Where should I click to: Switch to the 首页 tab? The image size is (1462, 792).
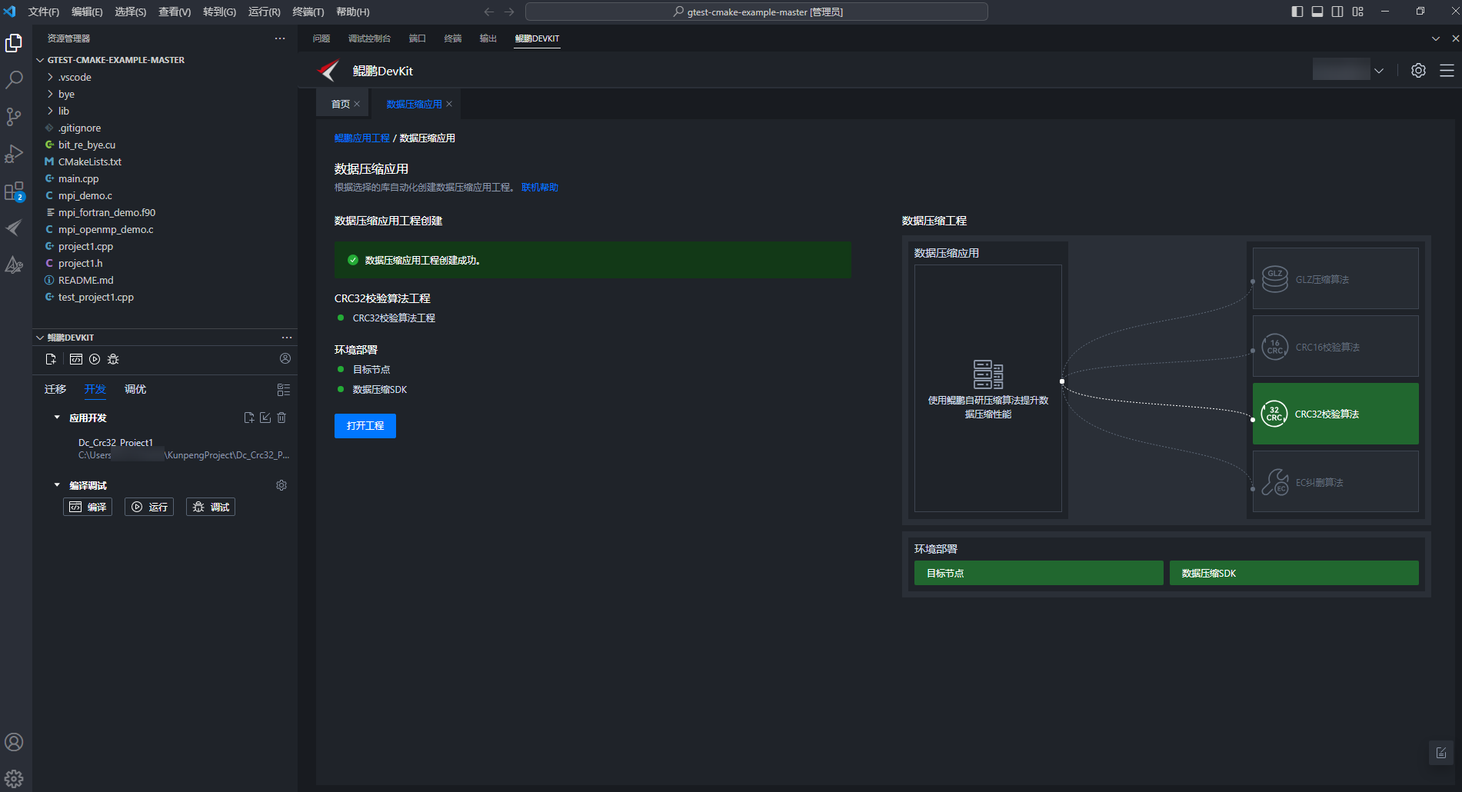tap(340, 104)
